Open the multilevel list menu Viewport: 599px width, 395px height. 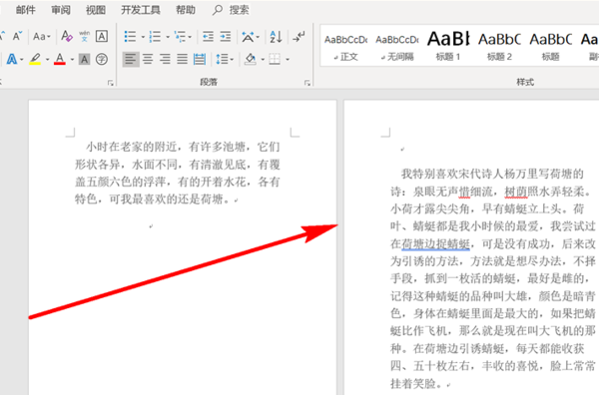(183, 37)
